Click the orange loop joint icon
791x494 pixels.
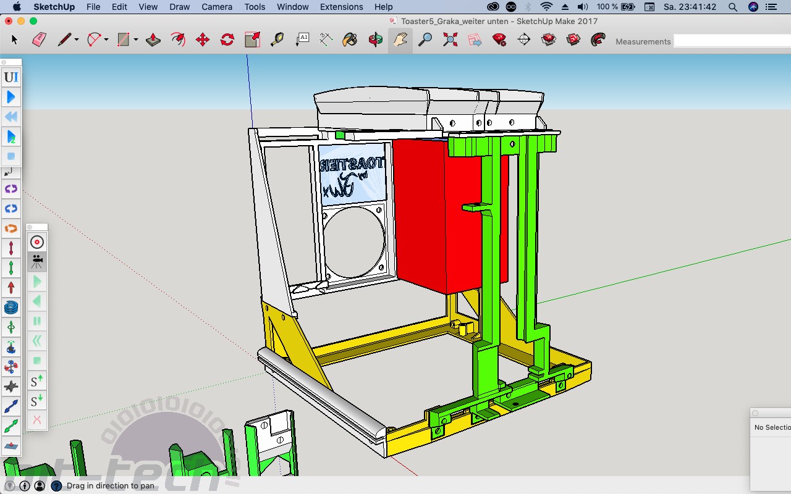point(11,228)
